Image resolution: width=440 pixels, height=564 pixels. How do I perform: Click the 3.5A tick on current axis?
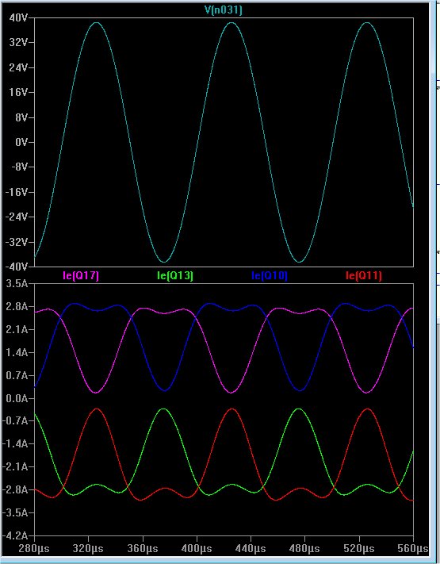17,284
